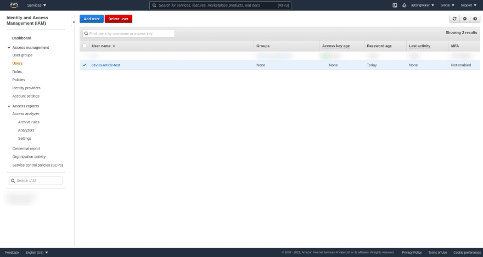Open Account settings page
483x257 pixels.
26,96
